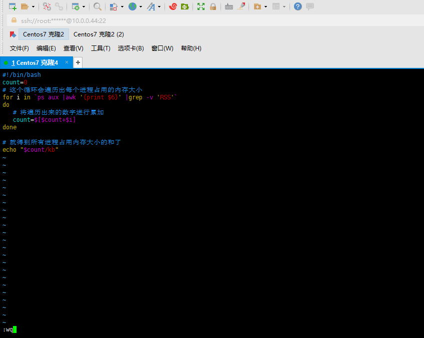The width and height of the screenshot is (424, 338).
Task: Select the Centos7 克隆2 quick link
Action: tap(43, 34)
